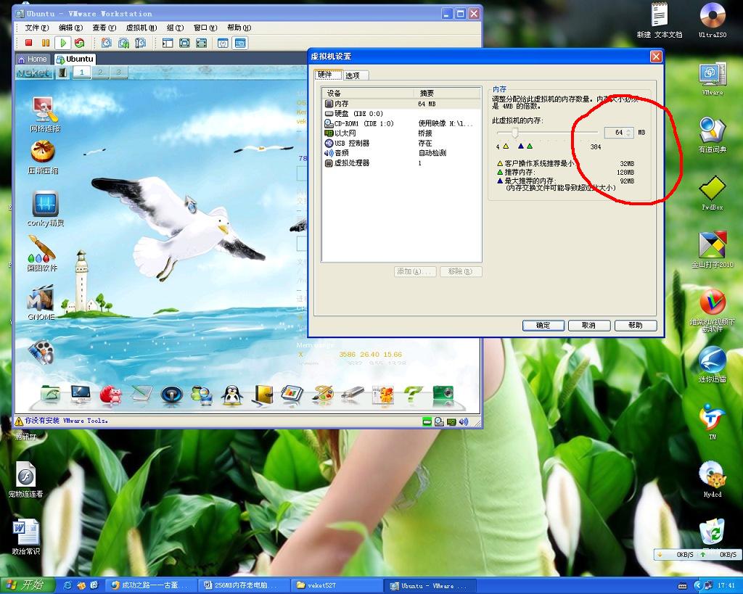This screenshot has width=743, height=594.
Task: Switch to guest workspace 3
Action: pos(119,73)
